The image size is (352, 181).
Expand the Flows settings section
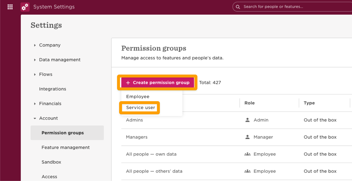35,74
